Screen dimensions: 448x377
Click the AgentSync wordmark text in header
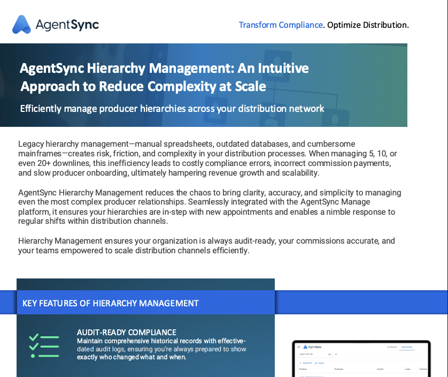click(x=67, y=25)
